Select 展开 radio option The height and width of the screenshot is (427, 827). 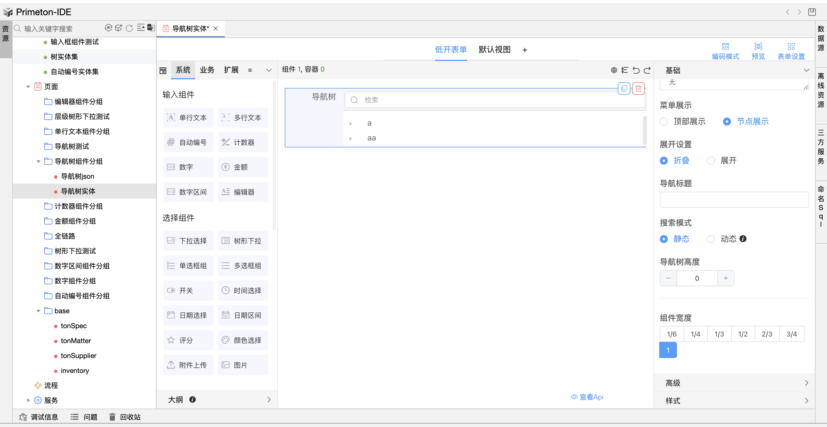click(x=711, y=161)
